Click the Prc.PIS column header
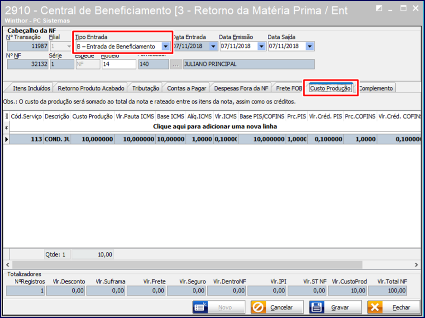Image resolution: width=425 pixels, height=318 pixels. 296,116
